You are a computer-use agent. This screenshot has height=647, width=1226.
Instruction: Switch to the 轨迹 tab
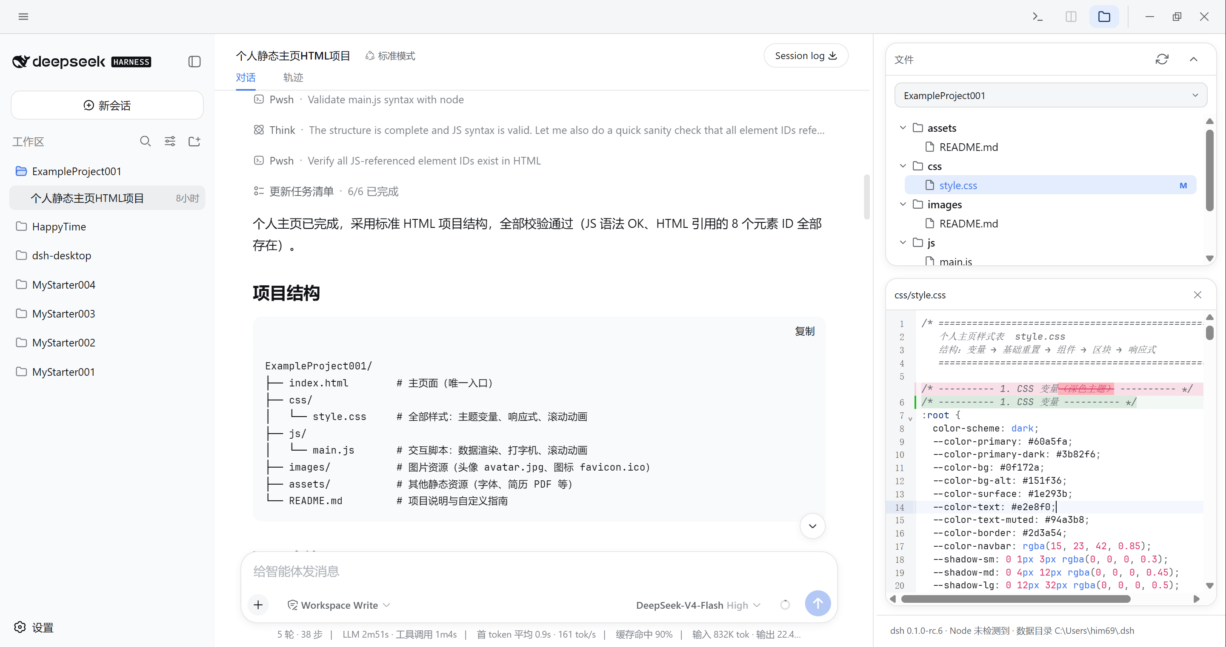point(293,77)
